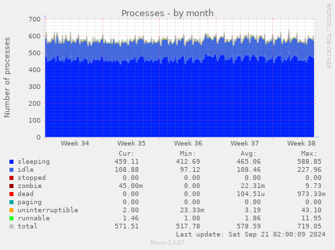Click the 'Cur:' column header

127,154
